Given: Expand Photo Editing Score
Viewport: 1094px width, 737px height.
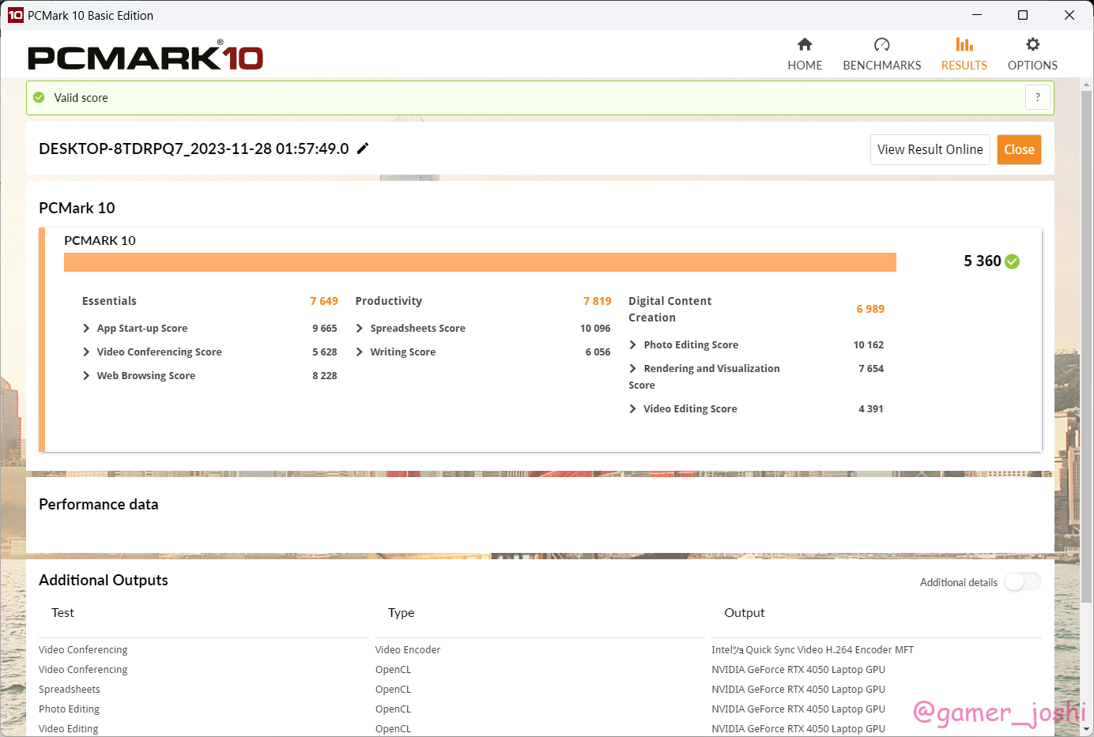Looking at the screenshot, I should [x=632, y=345].
